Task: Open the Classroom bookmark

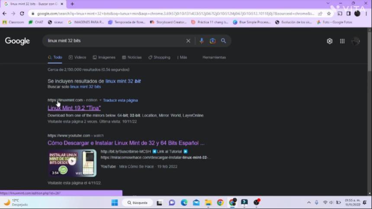Action: (13, 22)
